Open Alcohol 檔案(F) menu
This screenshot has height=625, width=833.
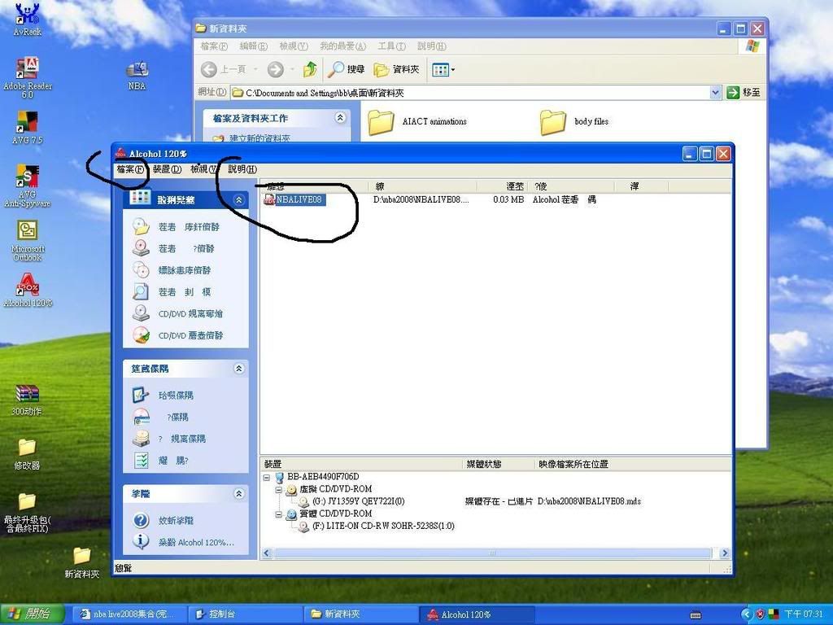(130, 169)
